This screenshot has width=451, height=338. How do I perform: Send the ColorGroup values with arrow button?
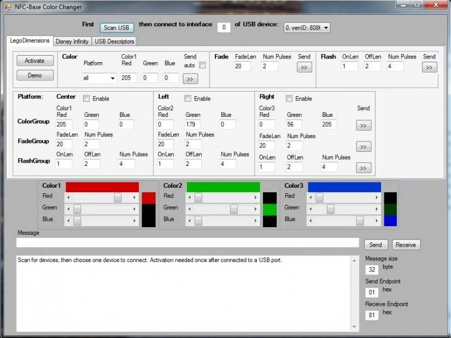[364, 126]
